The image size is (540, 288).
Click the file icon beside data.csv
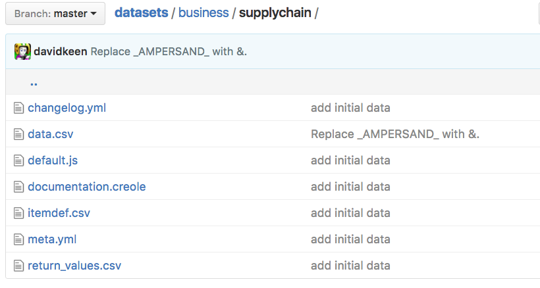click(x=18, y=134)
